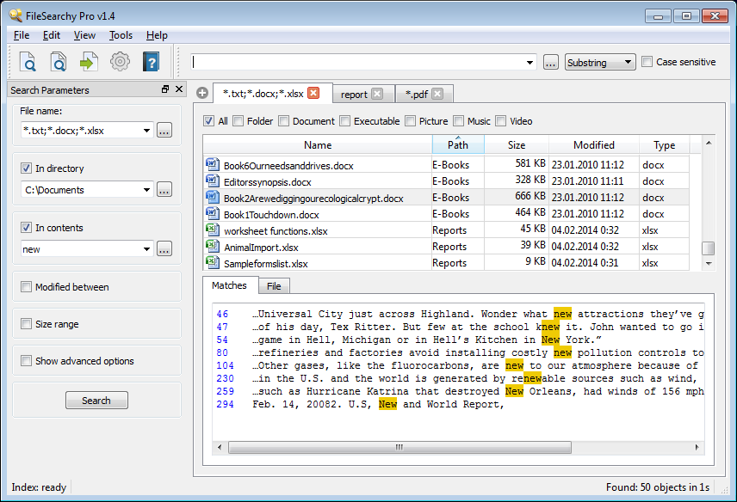Image resolution: width=737 pixels, height=502 pixels.
Task: Open the Help menu
Action: pos(157,35)
